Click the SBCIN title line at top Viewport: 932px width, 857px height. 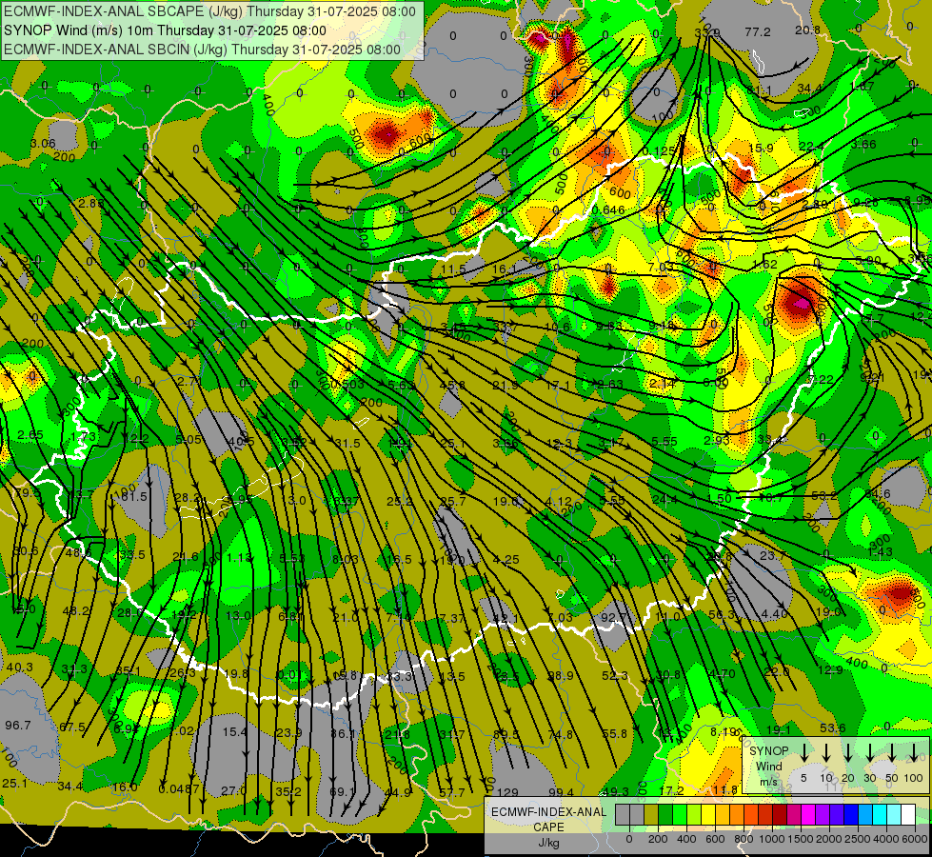coord(202,50)
